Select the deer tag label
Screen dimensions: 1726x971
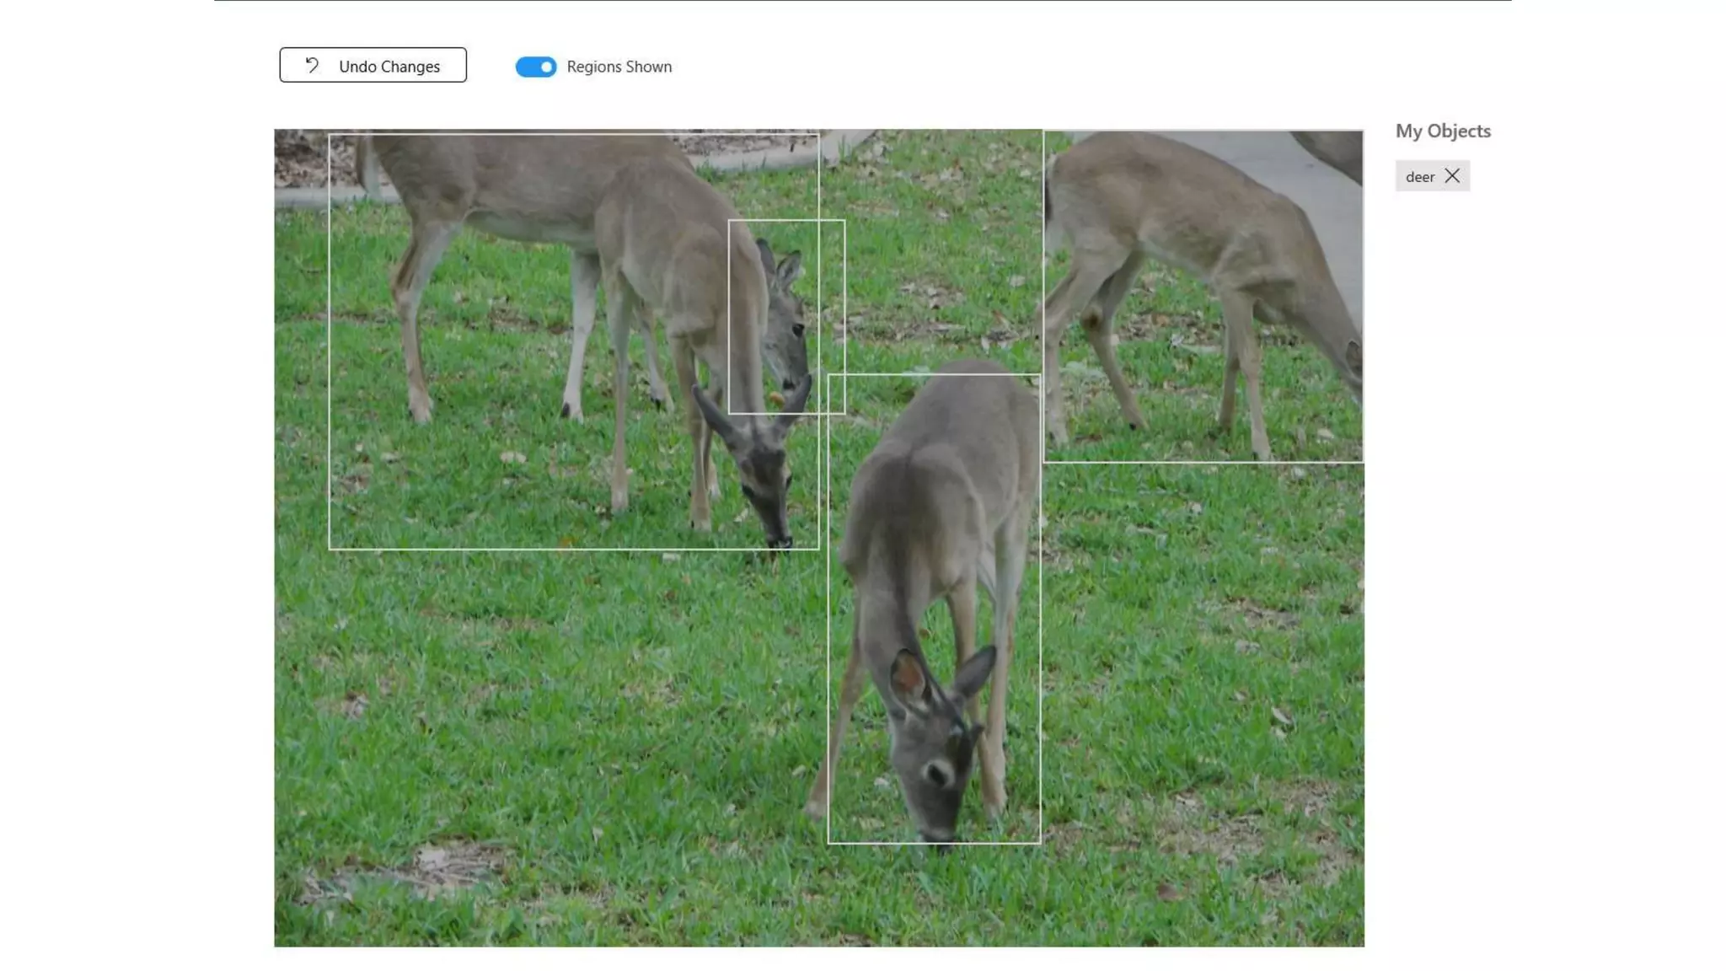[x=1419, y=176]
